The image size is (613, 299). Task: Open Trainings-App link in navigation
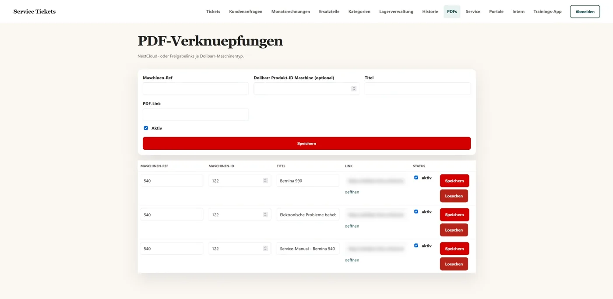pos(547,11)
